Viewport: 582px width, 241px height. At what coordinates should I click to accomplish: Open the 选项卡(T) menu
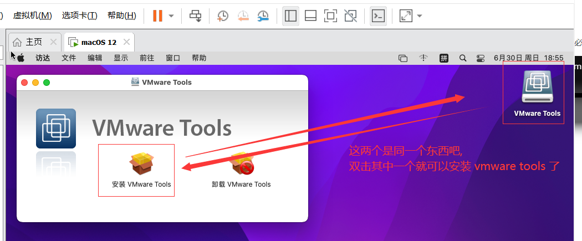coord(79,16)
